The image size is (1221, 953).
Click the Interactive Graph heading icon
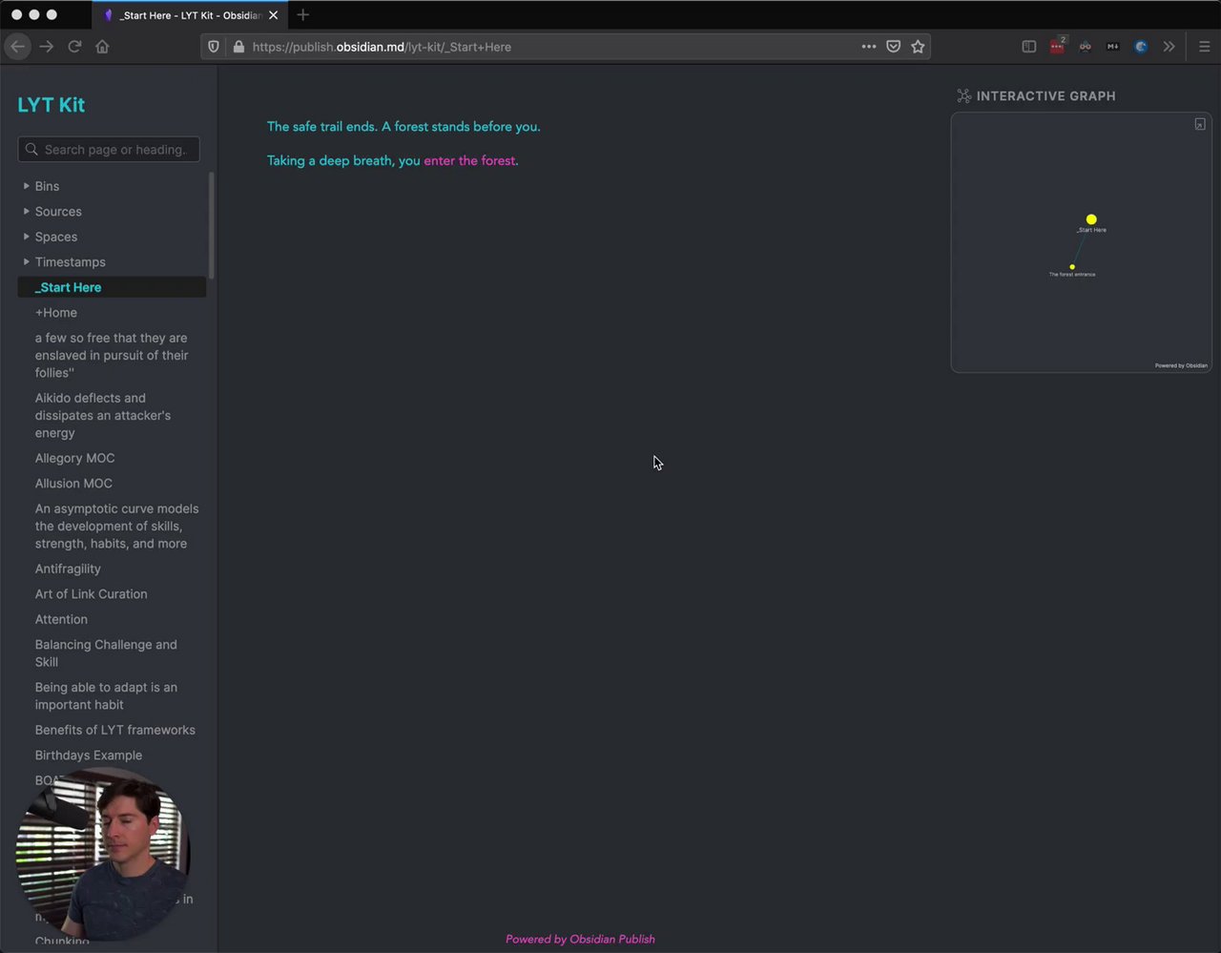(x=963, y=96)
